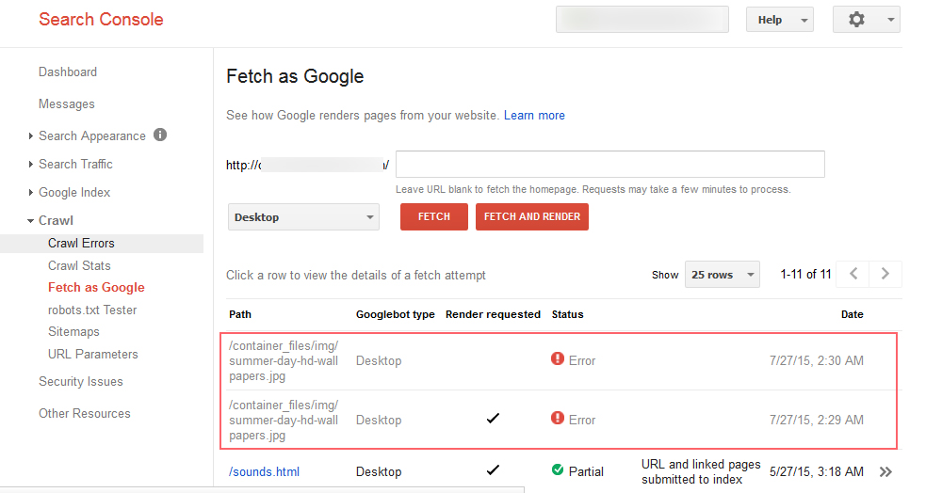The image size is (942, 493).
Task: Open the settings gear menu
Action: (866, 20)
